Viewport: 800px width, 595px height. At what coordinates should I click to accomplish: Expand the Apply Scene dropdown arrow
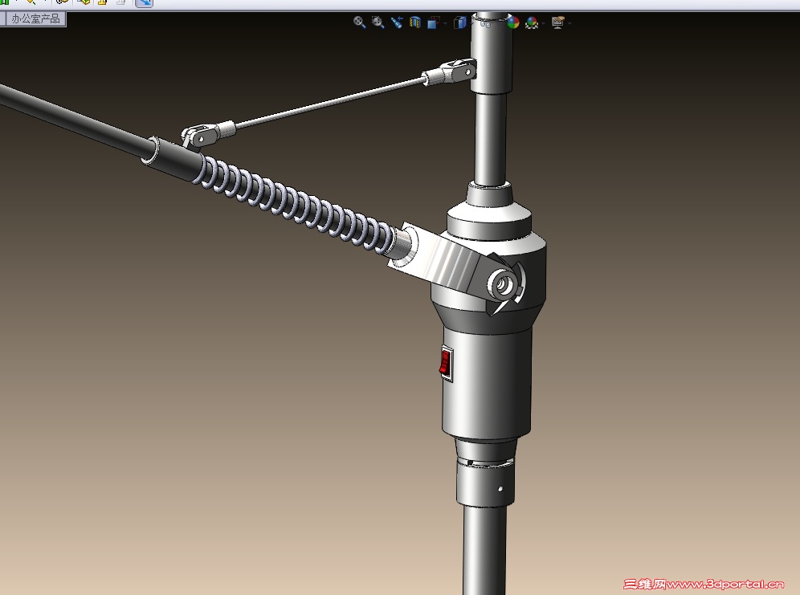(543, 23)
